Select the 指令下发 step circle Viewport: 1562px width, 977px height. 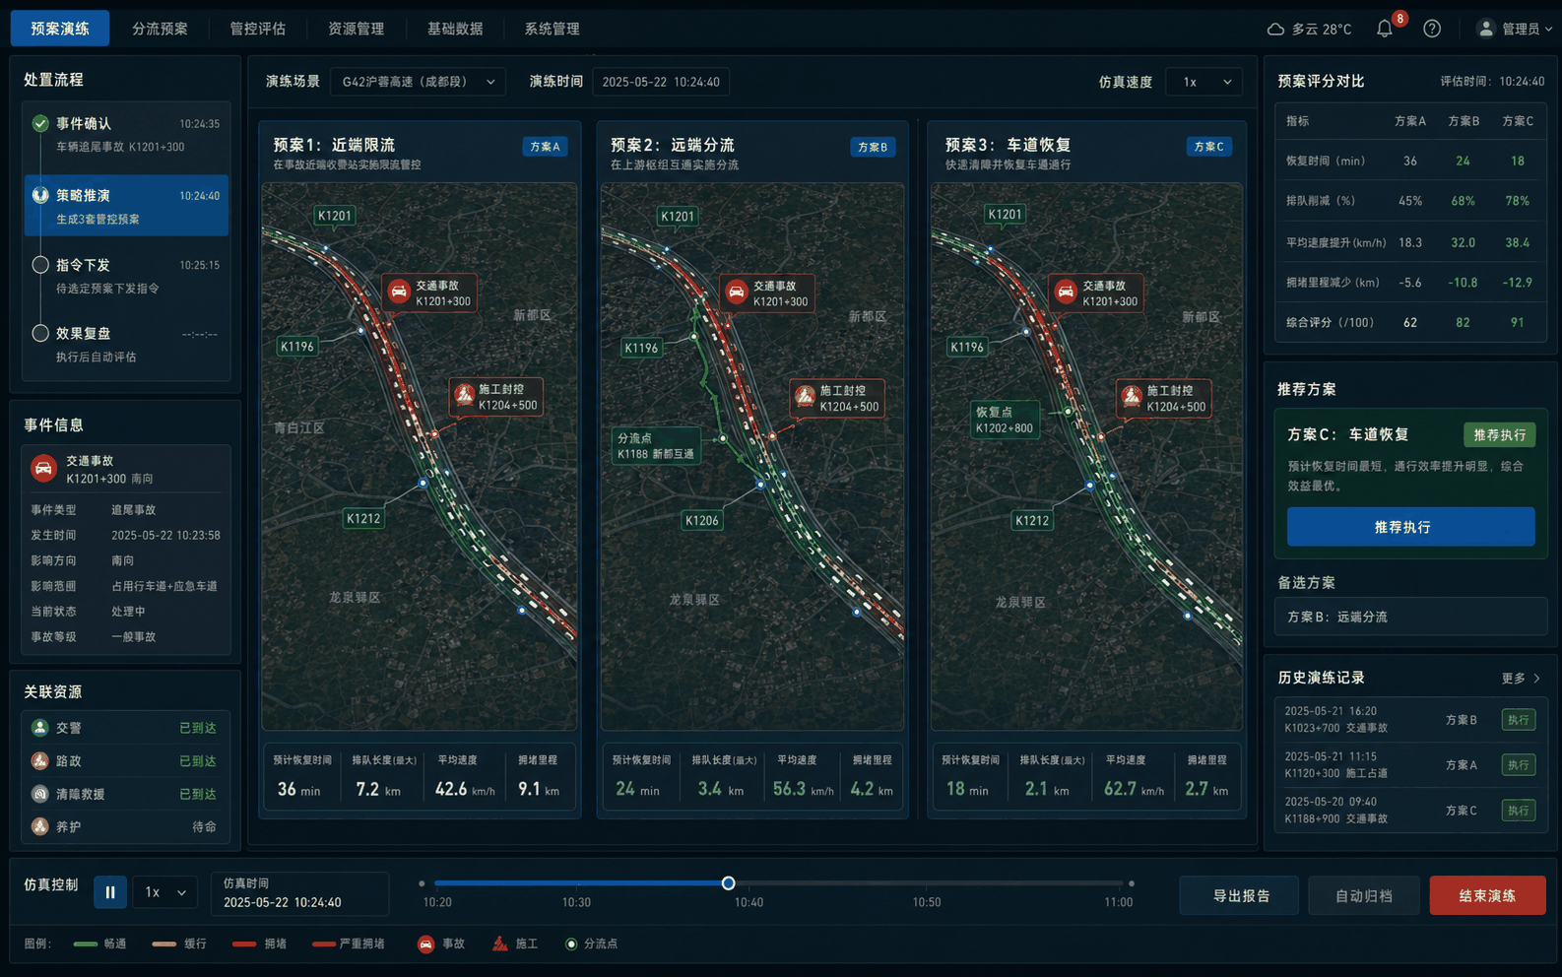click(x=40, y=265)
